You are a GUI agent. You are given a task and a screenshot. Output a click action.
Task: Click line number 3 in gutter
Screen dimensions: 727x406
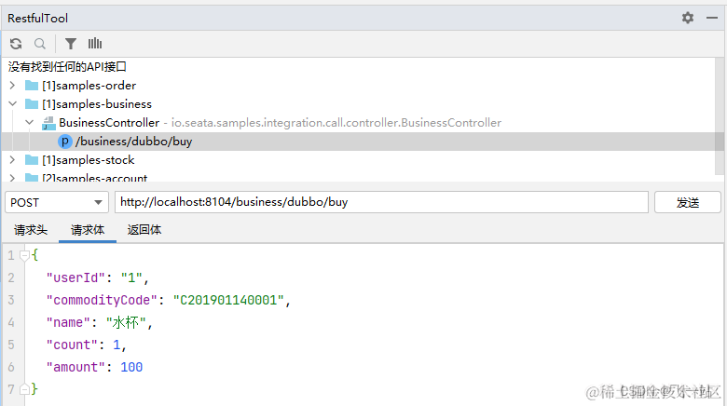pyautogui.click(x=11, y=300)
